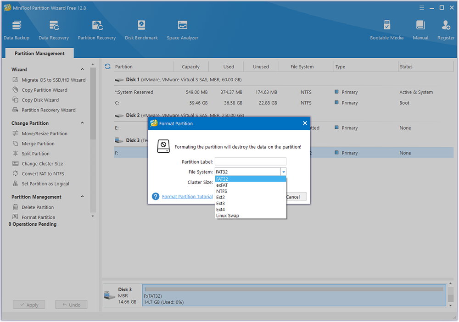The width and height of the screenshot is (459, 322).
Task: Click the 0 Operations Pending status text
Action: coord(33,224)
